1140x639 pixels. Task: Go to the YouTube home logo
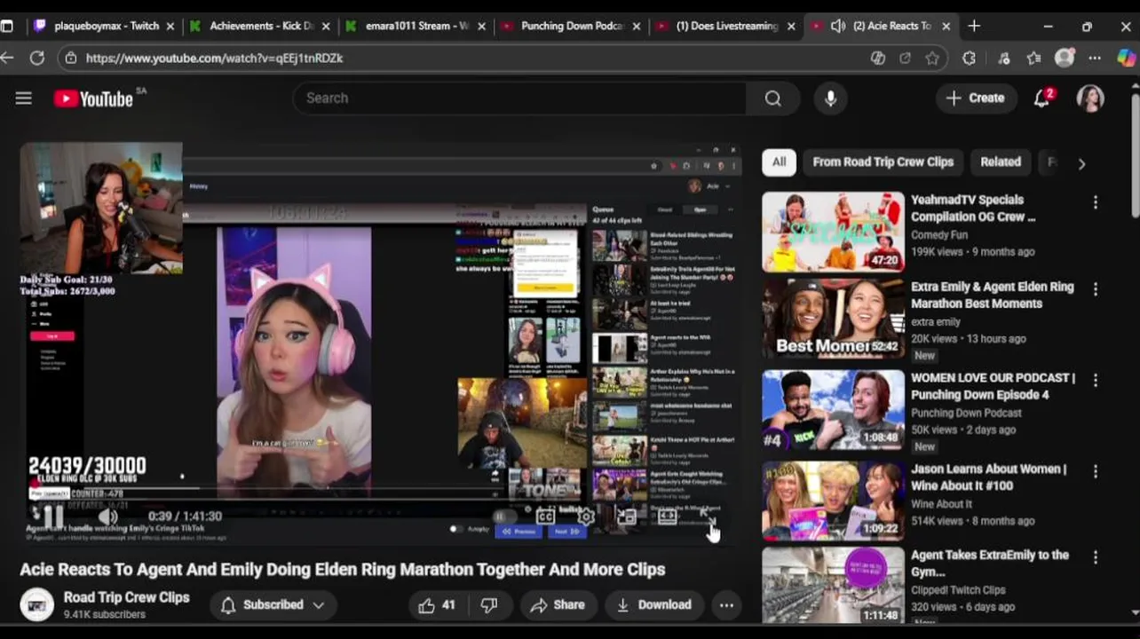coord(93,99)
